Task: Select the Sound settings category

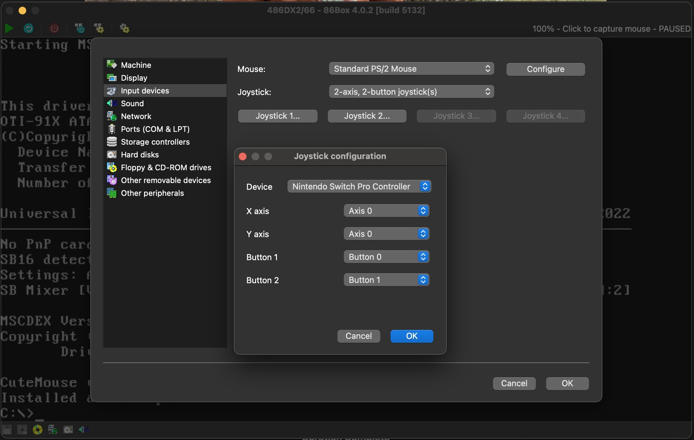Action: click(x=132, y=103)
